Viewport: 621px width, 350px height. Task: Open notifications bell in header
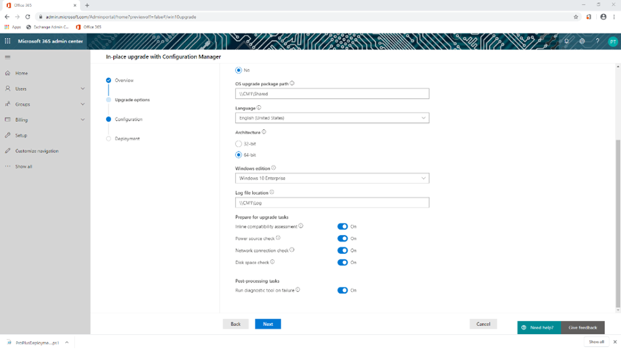pos(567,41)
